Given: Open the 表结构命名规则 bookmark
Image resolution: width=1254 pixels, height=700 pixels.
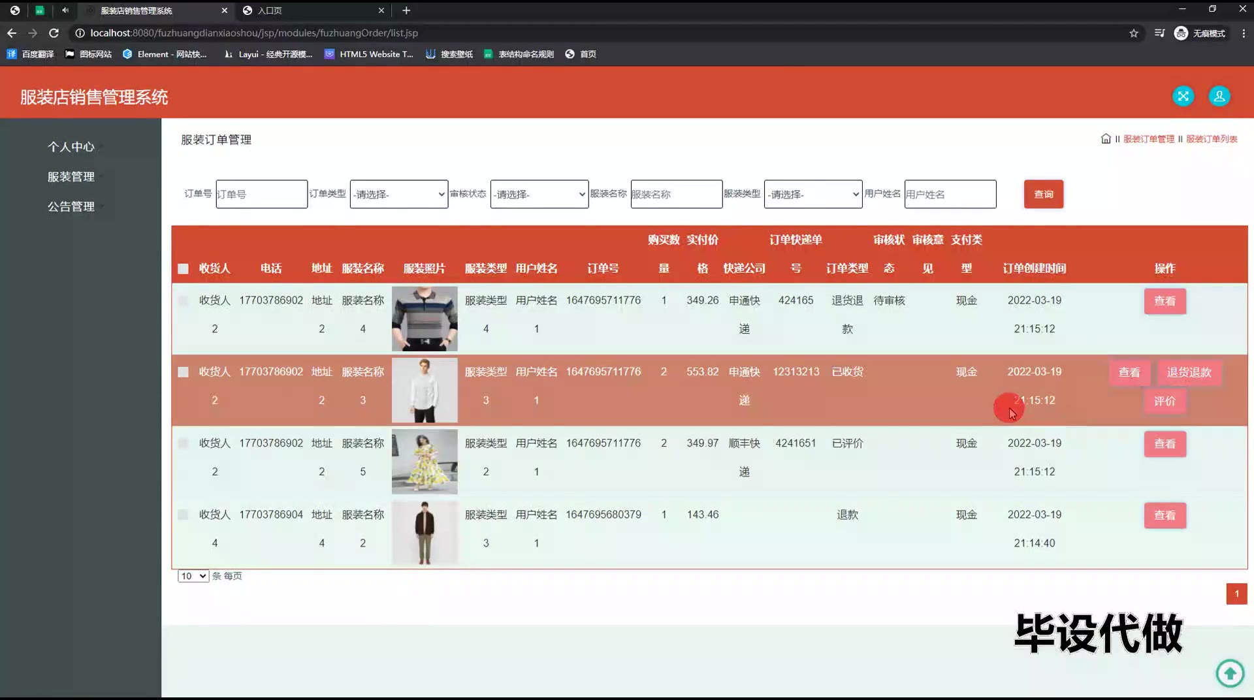Looking at the screenshot, I should tap(519, 54).
